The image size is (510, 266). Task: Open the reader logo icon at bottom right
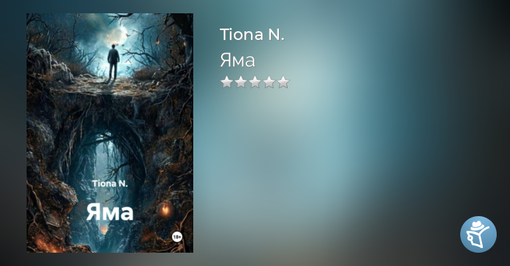point(478,234)
